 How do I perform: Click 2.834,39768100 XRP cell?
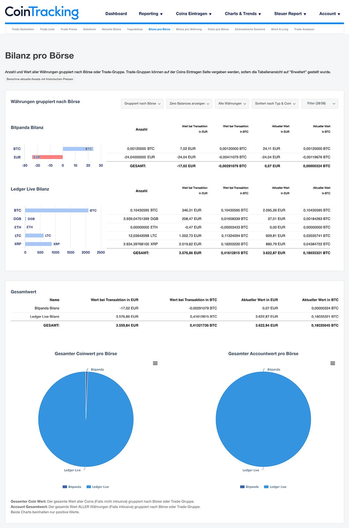coord(141,244)
